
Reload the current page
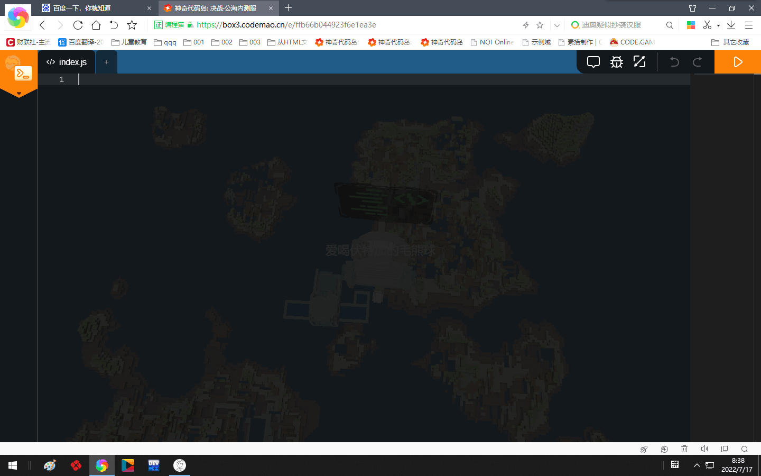tap(78, 25)
